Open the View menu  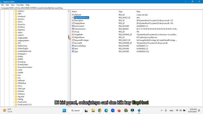(x=13, y=5)
